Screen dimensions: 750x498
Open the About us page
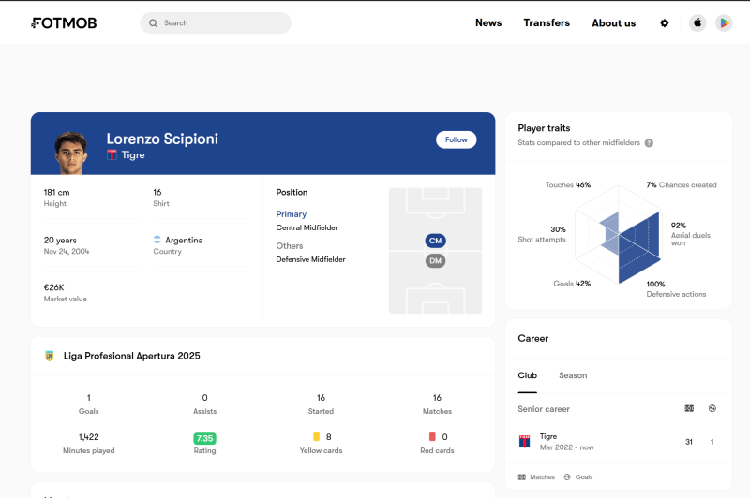coord(614,22)
